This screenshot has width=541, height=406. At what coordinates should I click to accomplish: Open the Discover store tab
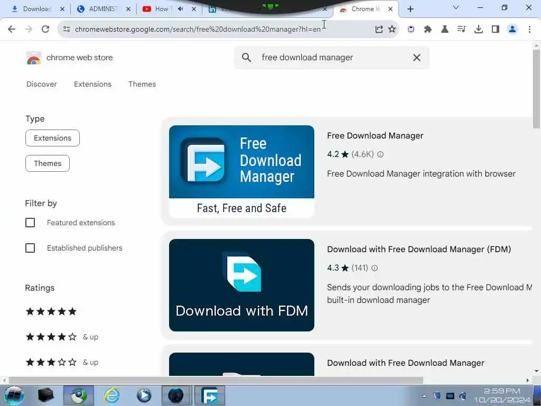(x=41, y=84)
